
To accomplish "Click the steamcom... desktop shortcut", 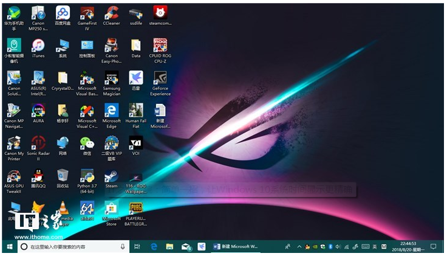I will tap(160, 16).
